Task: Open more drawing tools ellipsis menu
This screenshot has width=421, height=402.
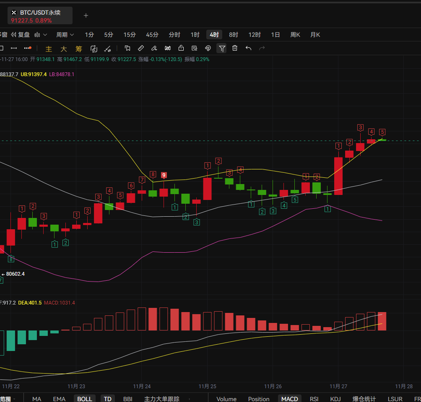Action: tap(28, 48)
